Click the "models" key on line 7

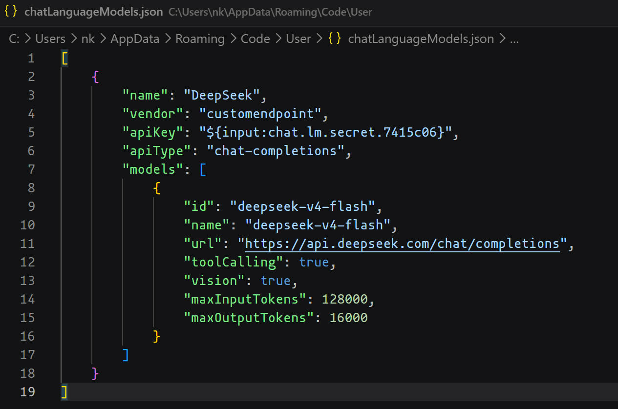pyautogui.click(x=153, y=169)
